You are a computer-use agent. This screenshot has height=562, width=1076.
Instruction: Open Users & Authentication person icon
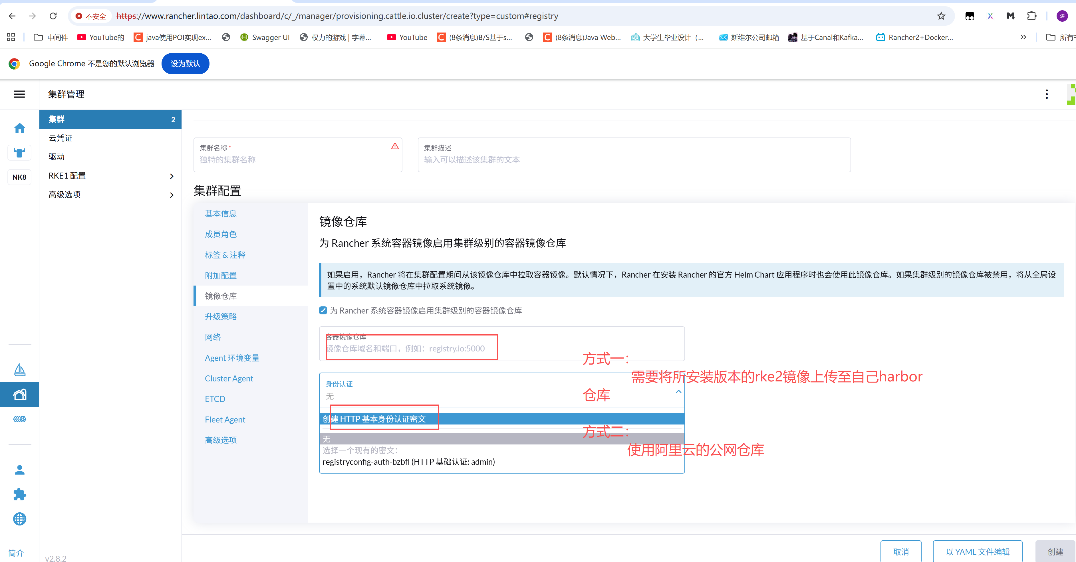click(x=20, y=470)
